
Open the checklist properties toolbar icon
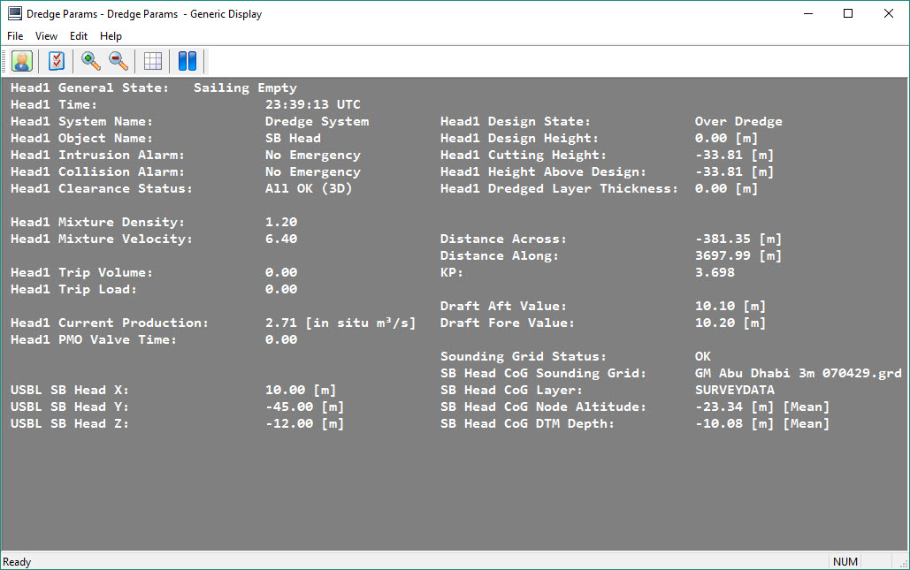[x=57, y=61]
